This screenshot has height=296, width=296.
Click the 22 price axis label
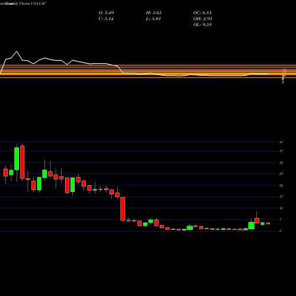[x=281, y=185]
